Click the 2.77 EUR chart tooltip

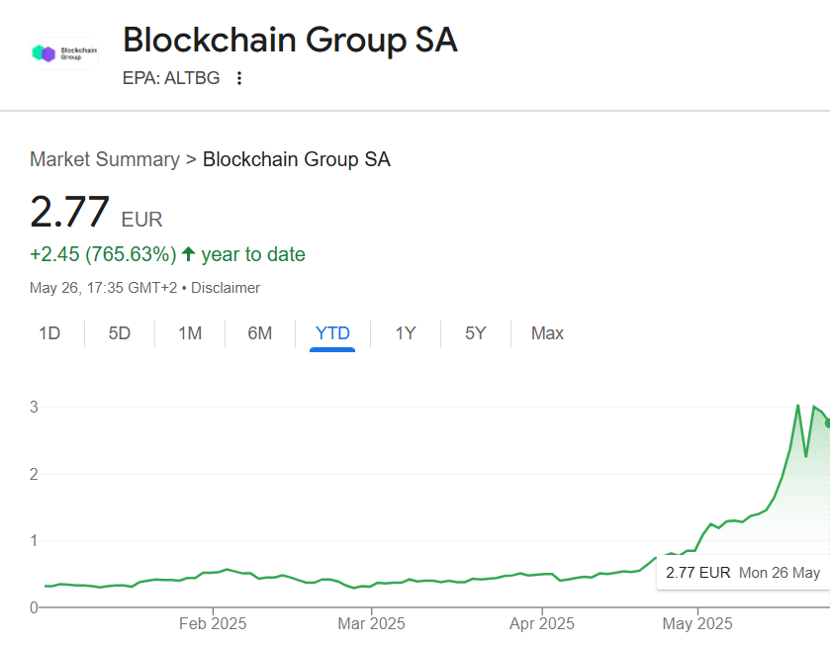(742, 572)
